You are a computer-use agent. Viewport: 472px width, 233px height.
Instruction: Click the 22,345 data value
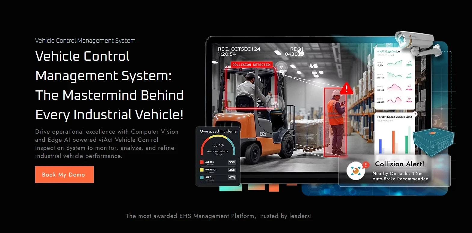point(380,77)
